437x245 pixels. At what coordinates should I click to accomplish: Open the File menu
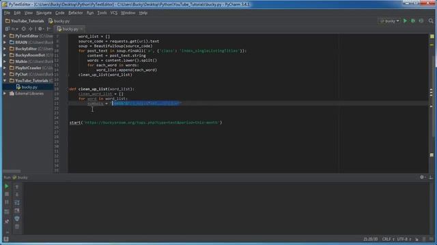coord(7,13)
